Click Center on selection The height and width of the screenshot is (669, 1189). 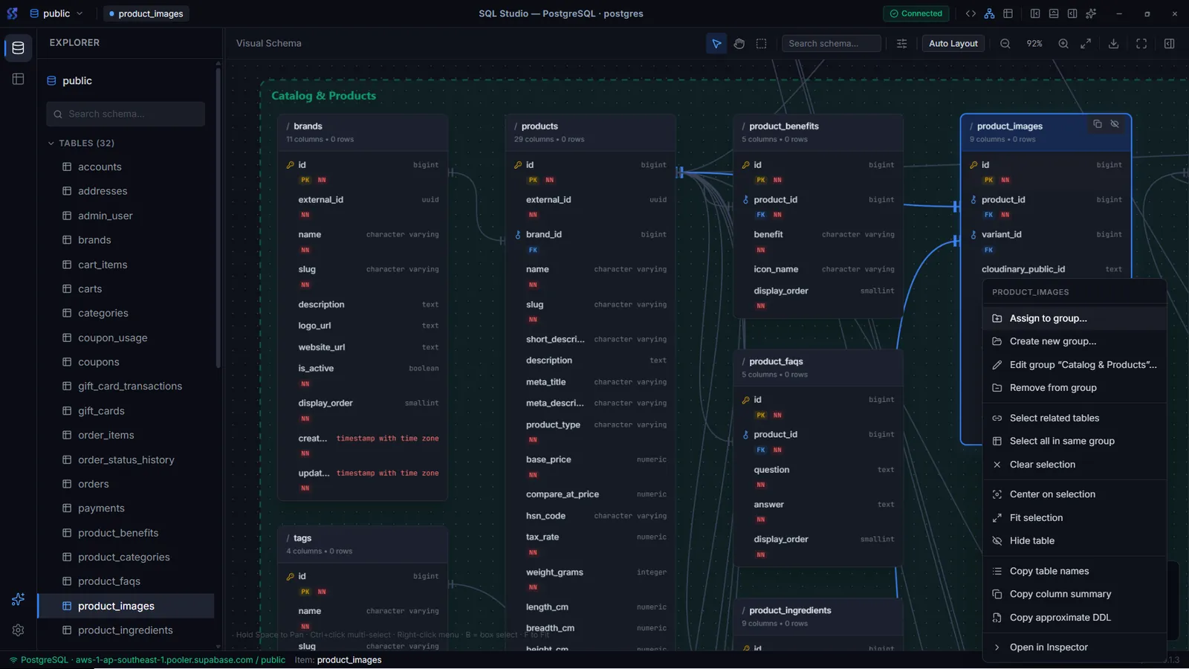pos(1075,494)
